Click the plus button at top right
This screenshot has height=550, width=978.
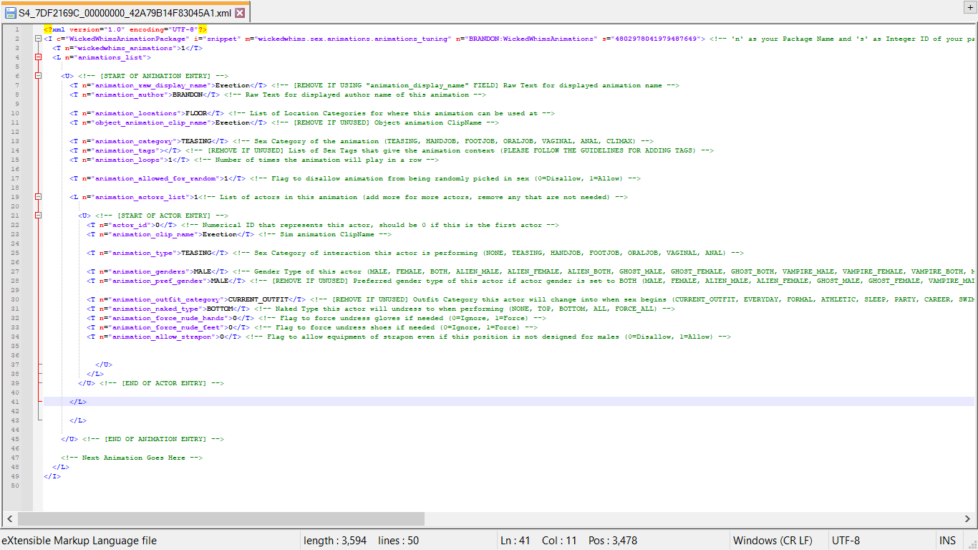(x=971, y=6)
